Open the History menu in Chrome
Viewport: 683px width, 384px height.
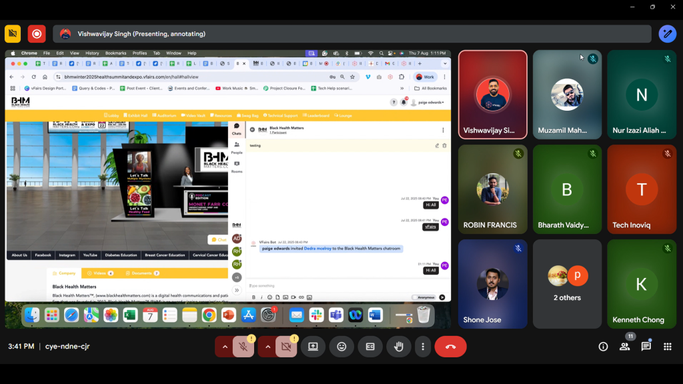click(x=92, y=53)
